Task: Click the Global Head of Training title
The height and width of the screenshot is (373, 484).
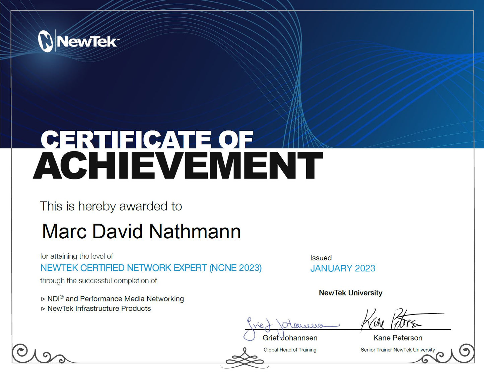Action: (290, 350)
